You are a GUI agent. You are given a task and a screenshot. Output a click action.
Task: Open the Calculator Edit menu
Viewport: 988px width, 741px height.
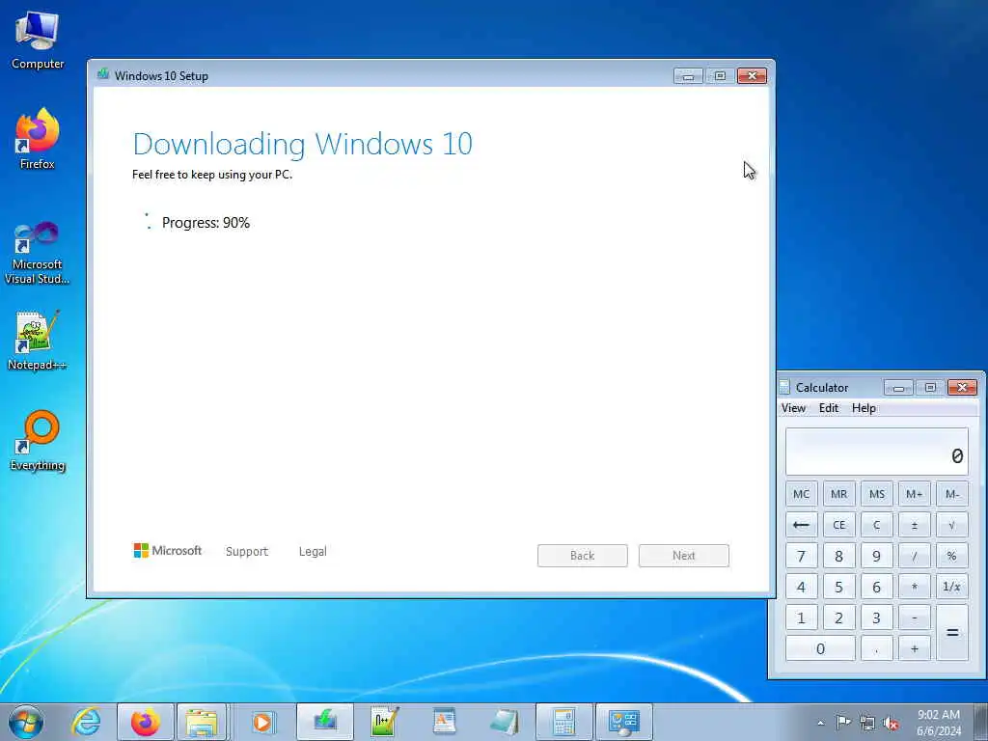tap(829, 408)
